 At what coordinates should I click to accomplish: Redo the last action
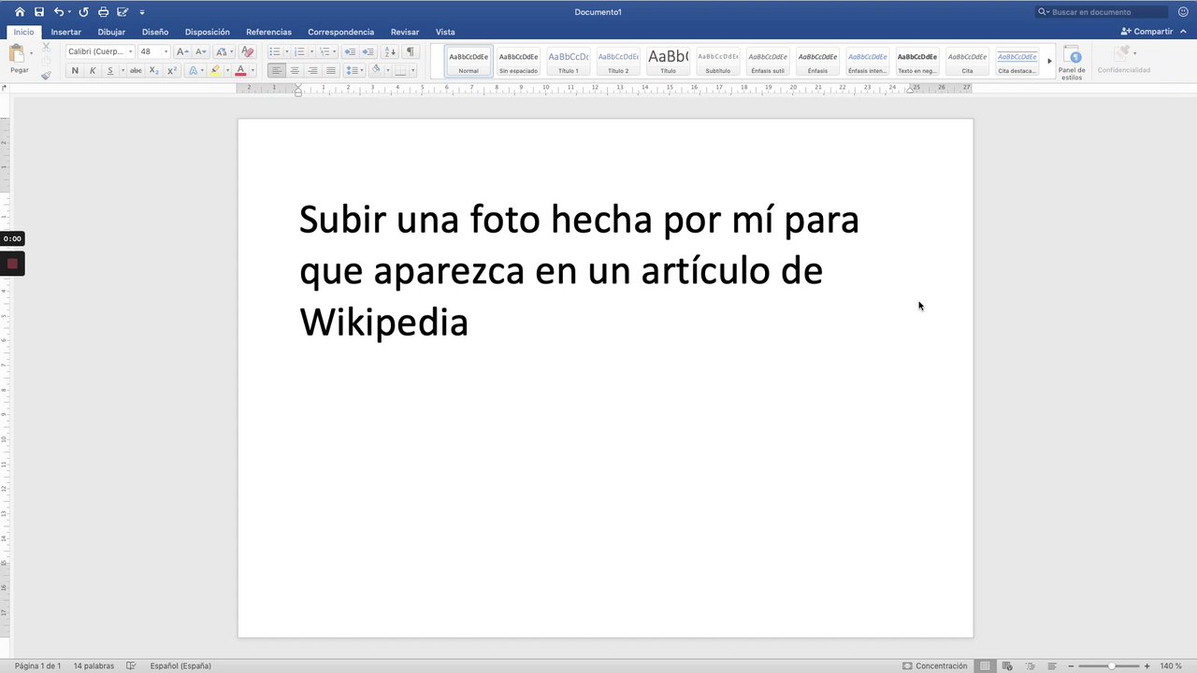tap(83, 12)
